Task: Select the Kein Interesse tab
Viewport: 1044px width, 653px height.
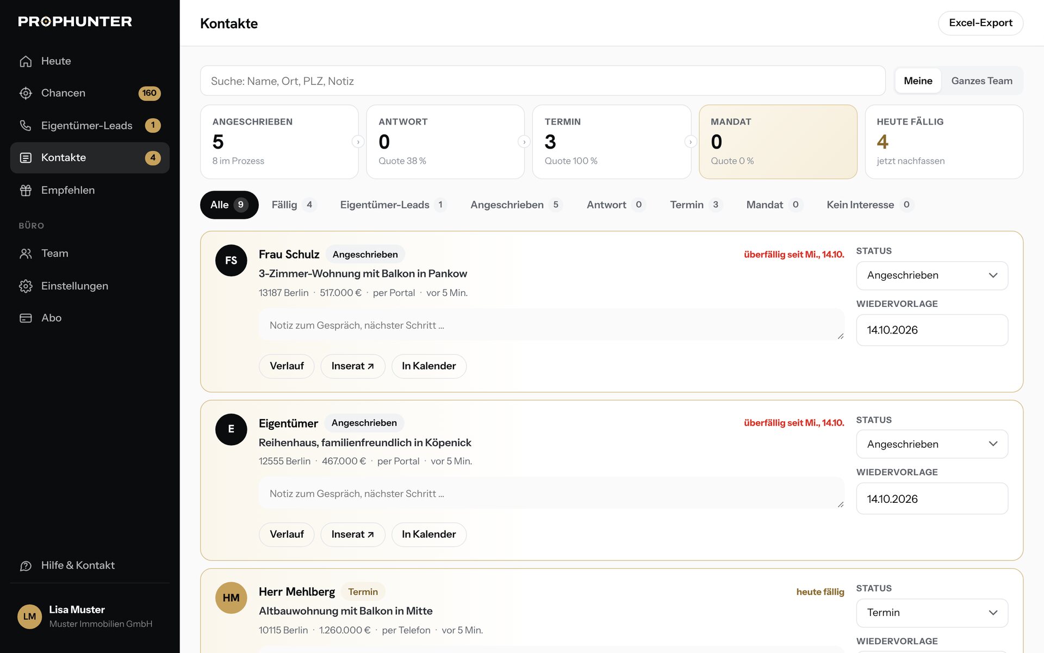Action: point(869,205)
